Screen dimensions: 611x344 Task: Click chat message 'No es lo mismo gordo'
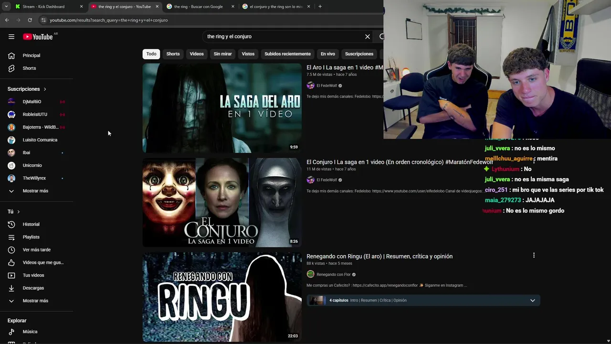[535, 211]
